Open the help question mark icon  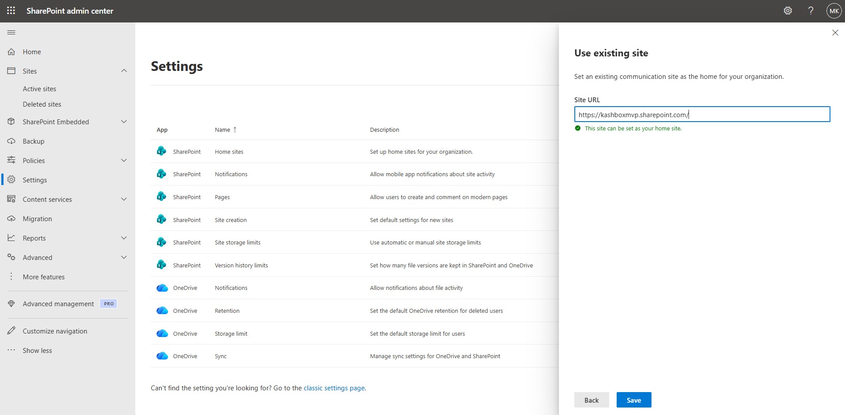click(x=811, y=11)
